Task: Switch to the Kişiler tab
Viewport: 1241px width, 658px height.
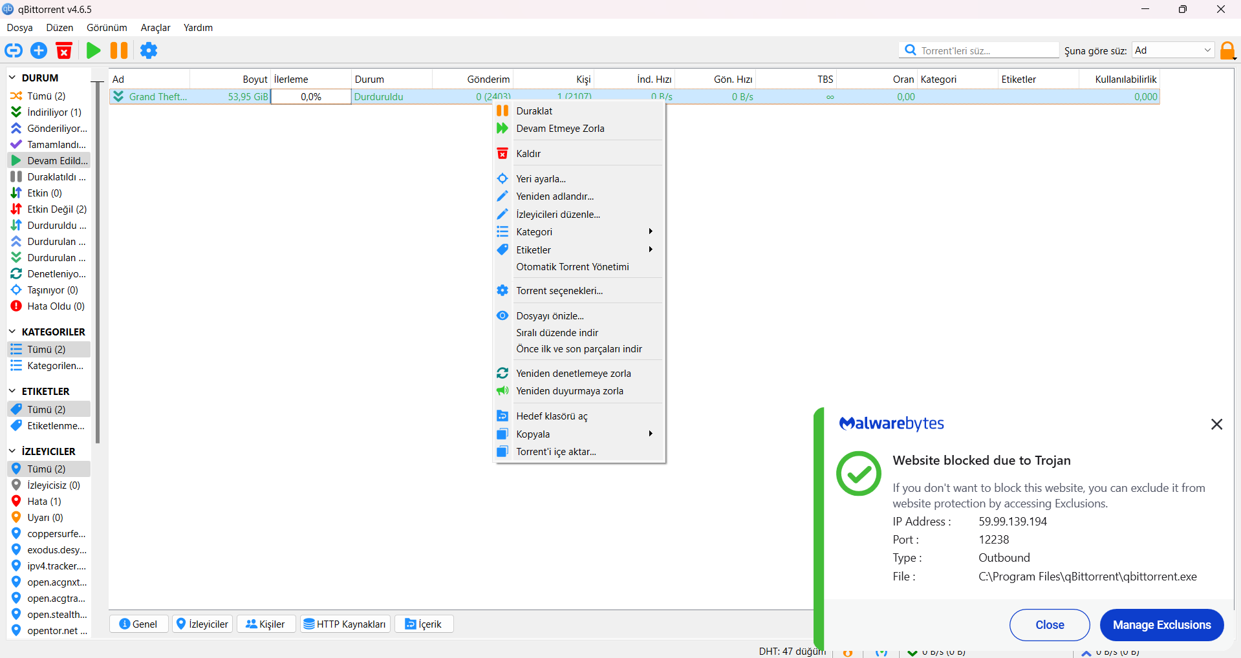Action: coord(266,624)
